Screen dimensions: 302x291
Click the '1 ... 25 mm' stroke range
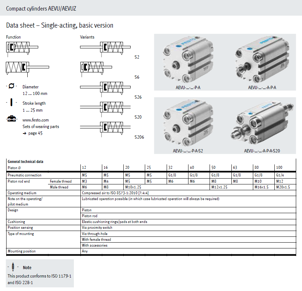32,110
